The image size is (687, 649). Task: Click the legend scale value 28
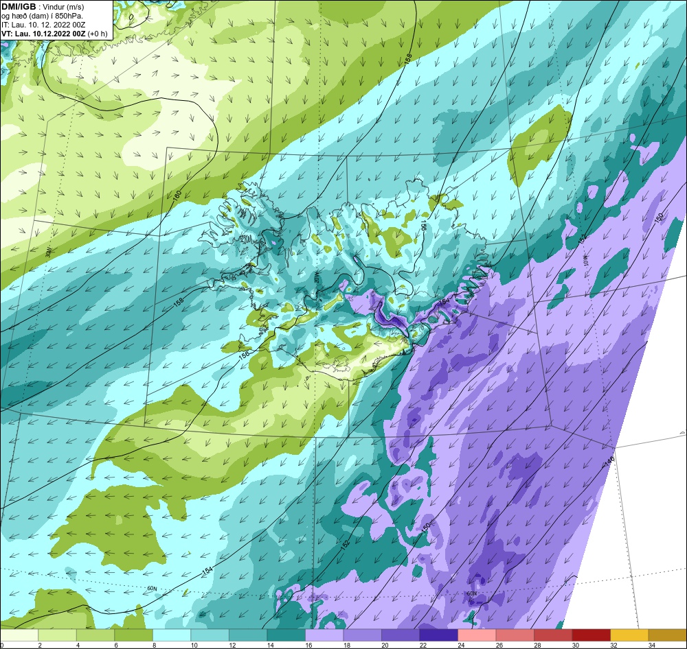click(537, 645)
